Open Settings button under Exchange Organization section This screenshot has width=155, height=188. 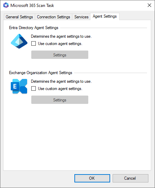(x=60, y=100)
